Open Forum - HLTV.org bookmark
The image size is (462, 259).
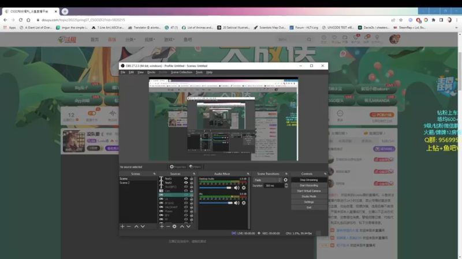click(x=304, y=28)
